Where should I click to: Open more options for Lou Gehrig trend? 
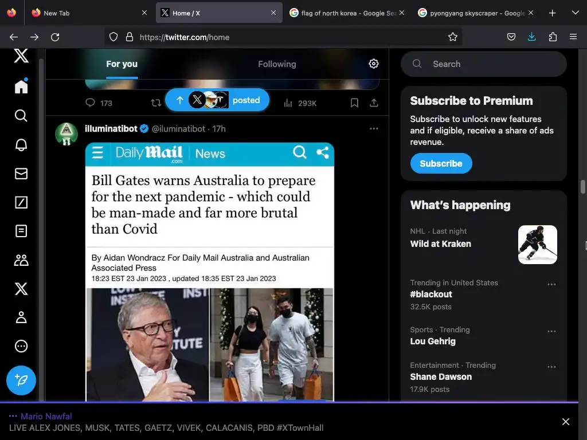551,331
